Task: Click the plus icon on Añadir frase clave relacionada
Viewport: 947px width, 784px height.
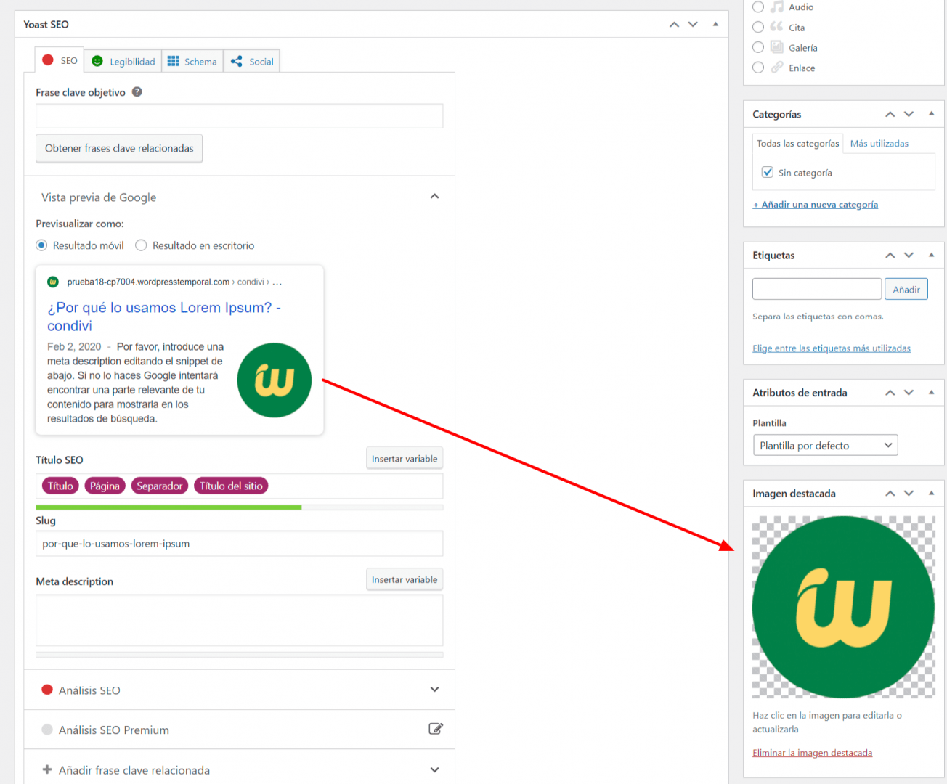Action: [47, 769]
